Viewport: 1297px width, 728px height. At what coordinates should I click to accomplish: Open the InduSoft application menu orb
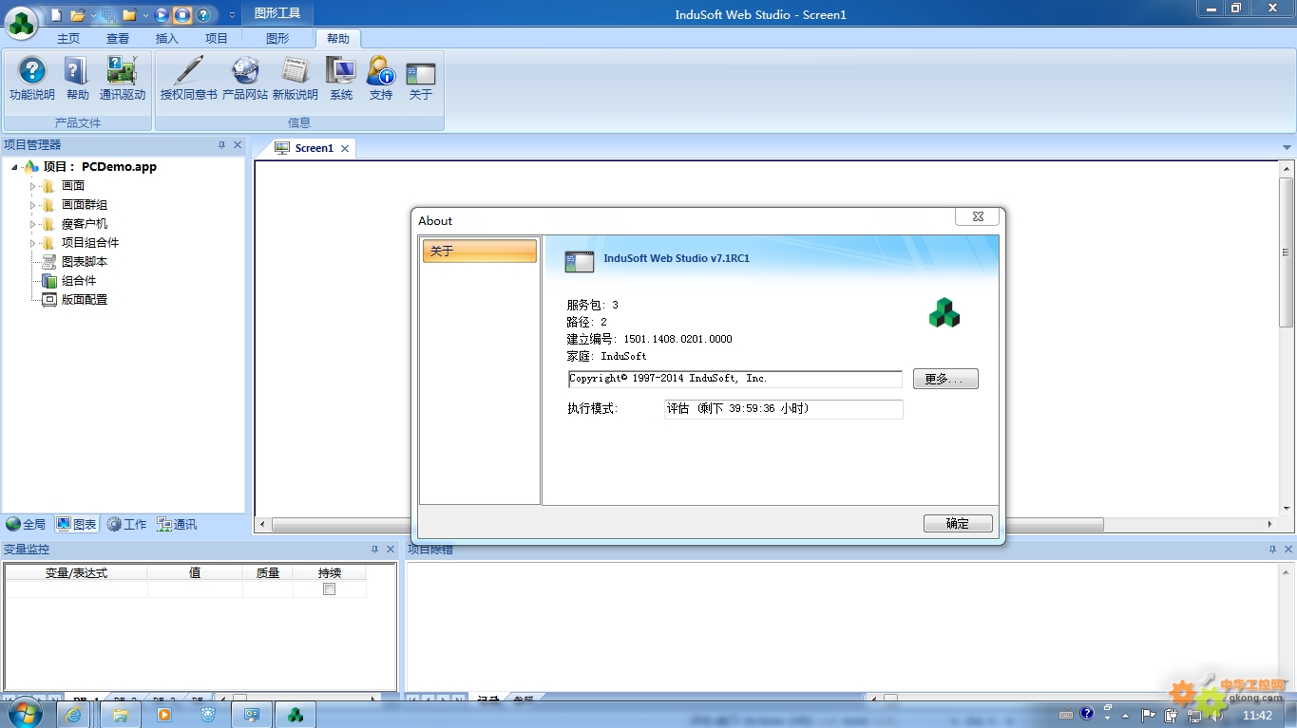21,23
